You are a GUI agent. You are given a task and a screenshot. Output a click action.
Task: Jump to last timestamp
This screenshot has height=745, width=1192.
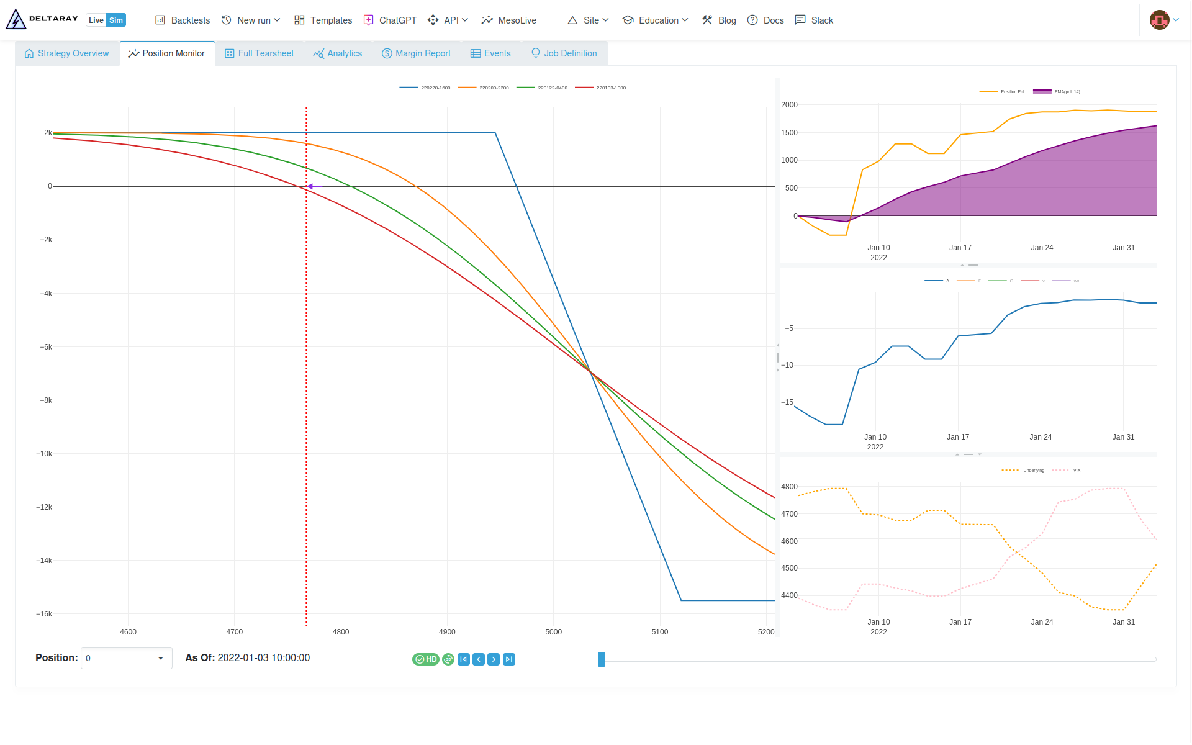[x=509, y=659]
